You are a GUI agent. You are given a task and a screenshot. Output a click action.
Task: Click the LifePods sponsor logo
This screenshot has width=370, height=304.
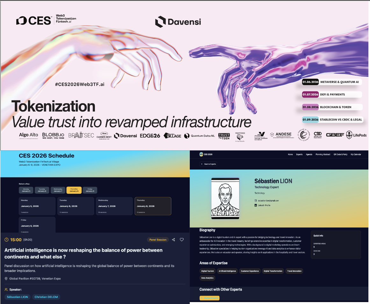pyautogui.click(x=356, y=135)
